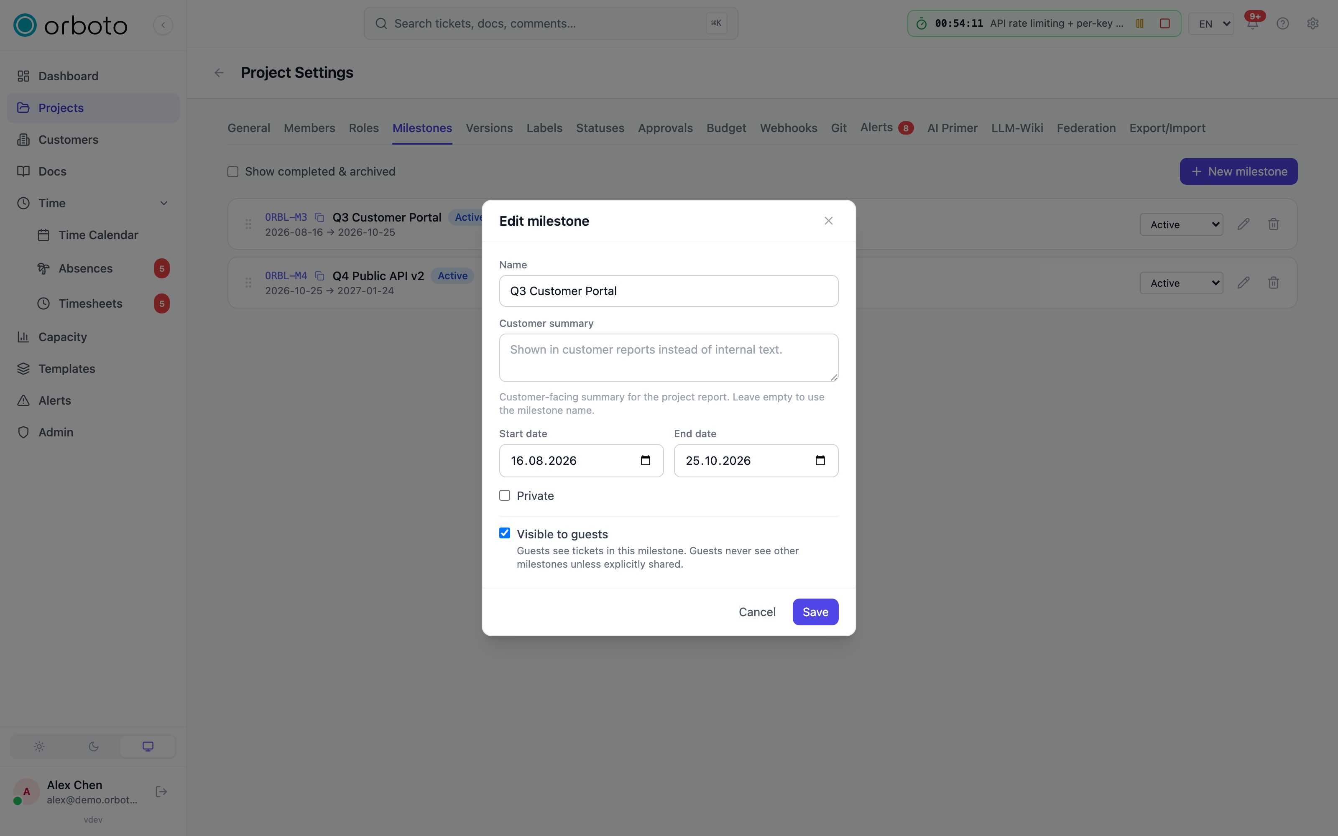Open the notifications bell
Image resolution: width=1338 pixels, height=836 pixels.
tap(1253, 23)
